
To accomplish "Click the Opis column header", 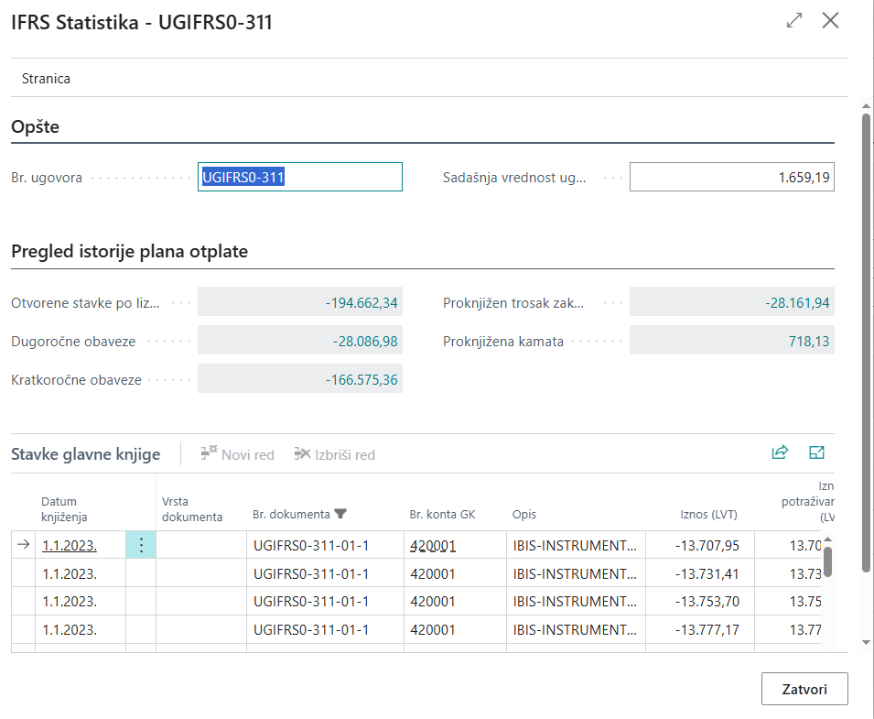I will pyautogui.click(x=524, y=514).
